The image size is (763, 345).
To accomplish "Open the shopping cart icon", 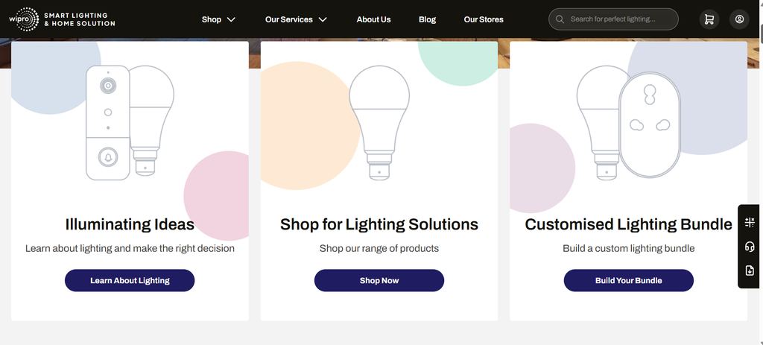I will pyautogui.click(x=709, y=19).
